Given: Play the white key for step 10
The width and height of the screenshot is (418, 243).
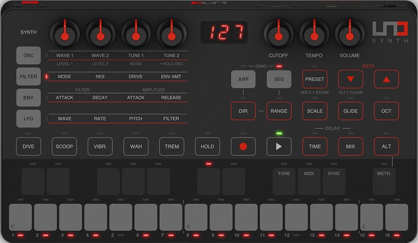Looking at the screenshot, I should (246, 217).
